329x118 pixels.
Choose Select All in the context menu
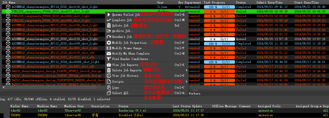click(120, 93)
